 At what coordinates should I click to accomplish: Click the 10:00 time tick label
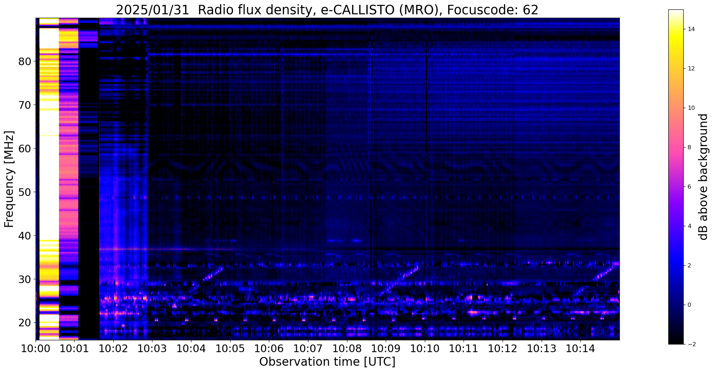tap(36, 349)
